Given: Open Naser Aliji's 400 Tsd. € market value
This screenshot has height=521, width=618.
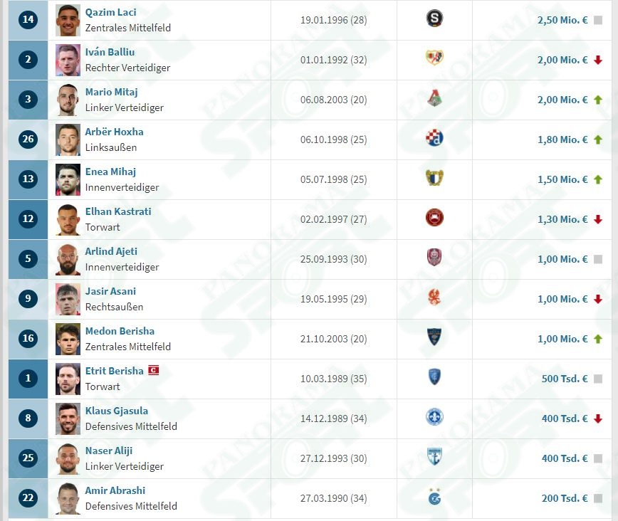Looking at the screenshot, I should [565, 458].
